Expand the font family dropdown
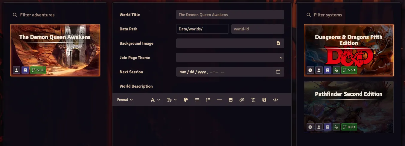 click(155, 100)
